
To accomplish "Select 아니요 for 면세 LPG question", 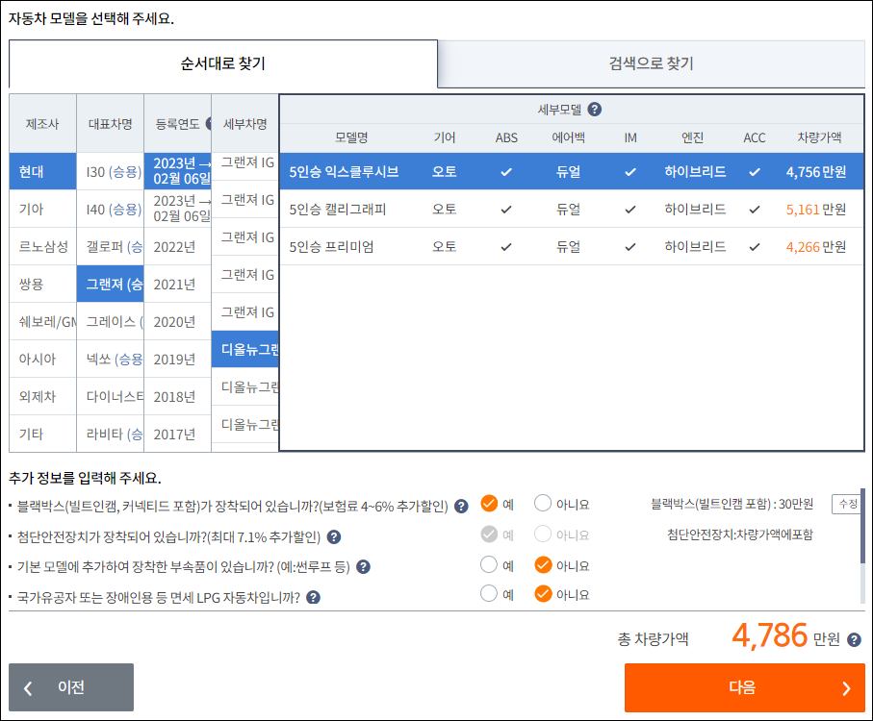I will (x=543, y=594).
